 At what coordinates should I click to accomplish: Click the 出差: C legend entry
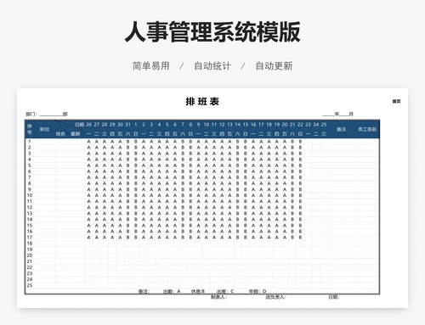225,291
